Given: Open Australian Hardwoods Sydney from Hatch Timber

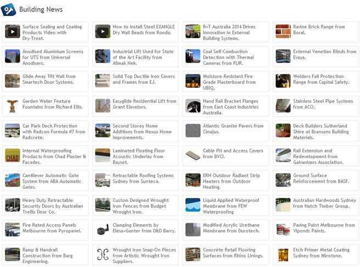Looking at the screenshot, I should coord(325,203).
